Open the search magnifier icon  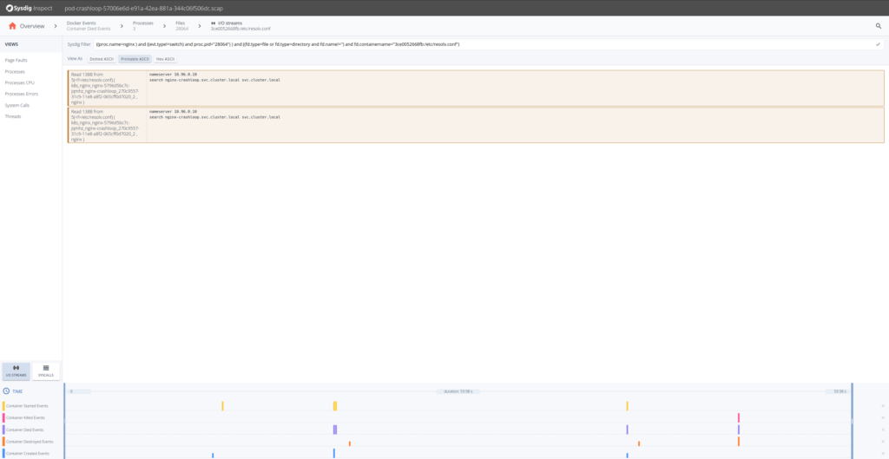[879, 26]
